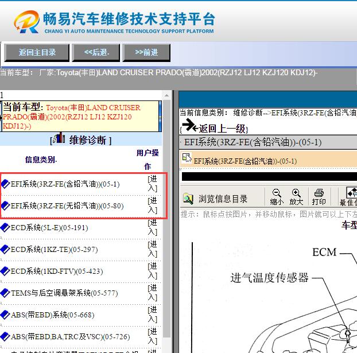The width and height of the screenshot is (357, 353).
Task: Click the 放大 zoom in magnifier
Action: (x=296, y=197)
